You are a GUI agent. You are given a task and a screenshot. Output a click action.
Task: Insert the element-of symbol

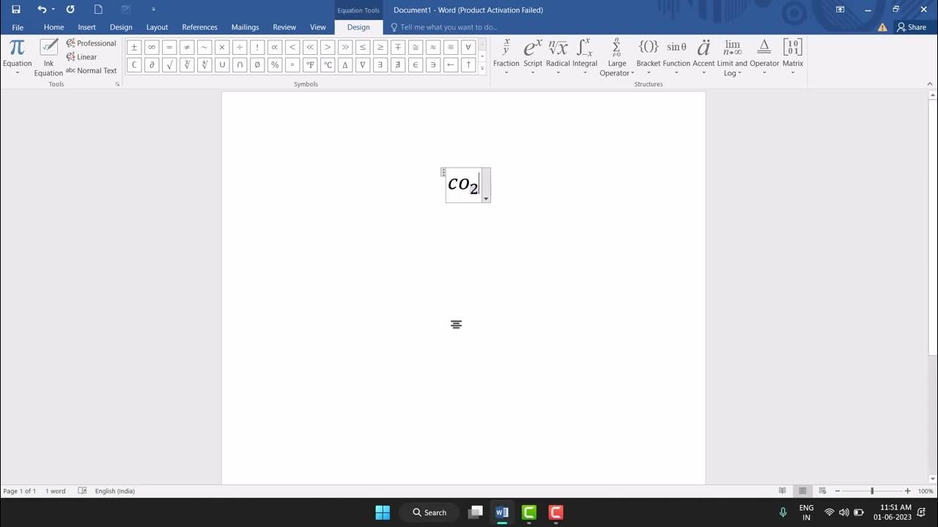point(416,64)
